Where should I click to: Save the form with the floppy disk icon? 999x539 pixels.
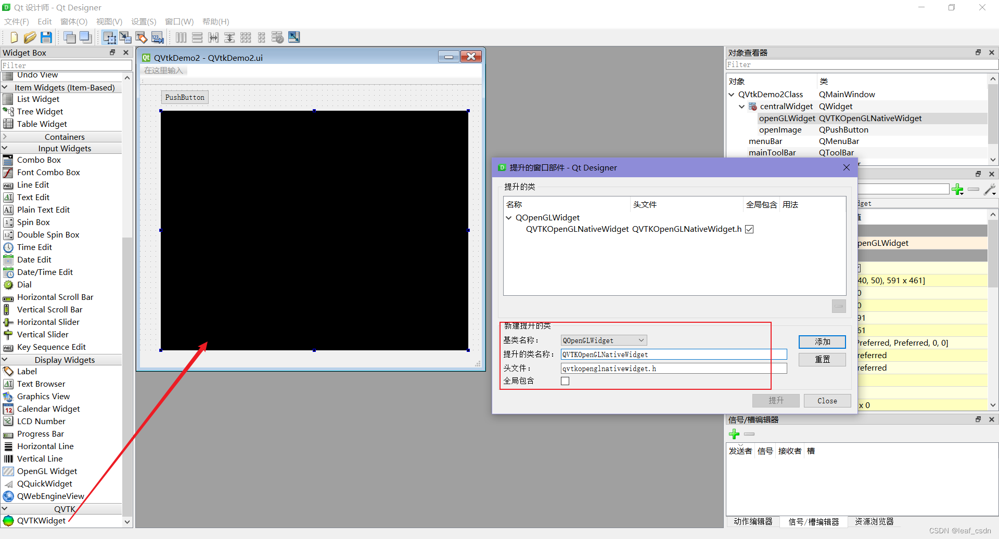[x=46, y=37]
